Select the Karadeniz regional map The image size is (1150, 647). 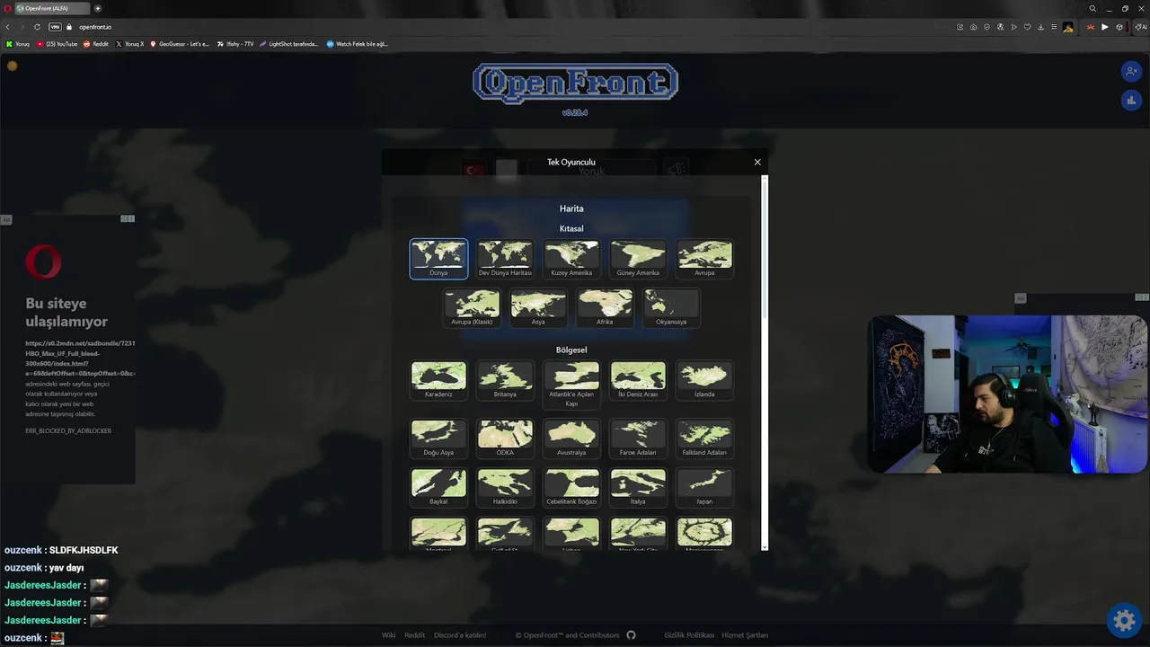click(x=438, y=380)
